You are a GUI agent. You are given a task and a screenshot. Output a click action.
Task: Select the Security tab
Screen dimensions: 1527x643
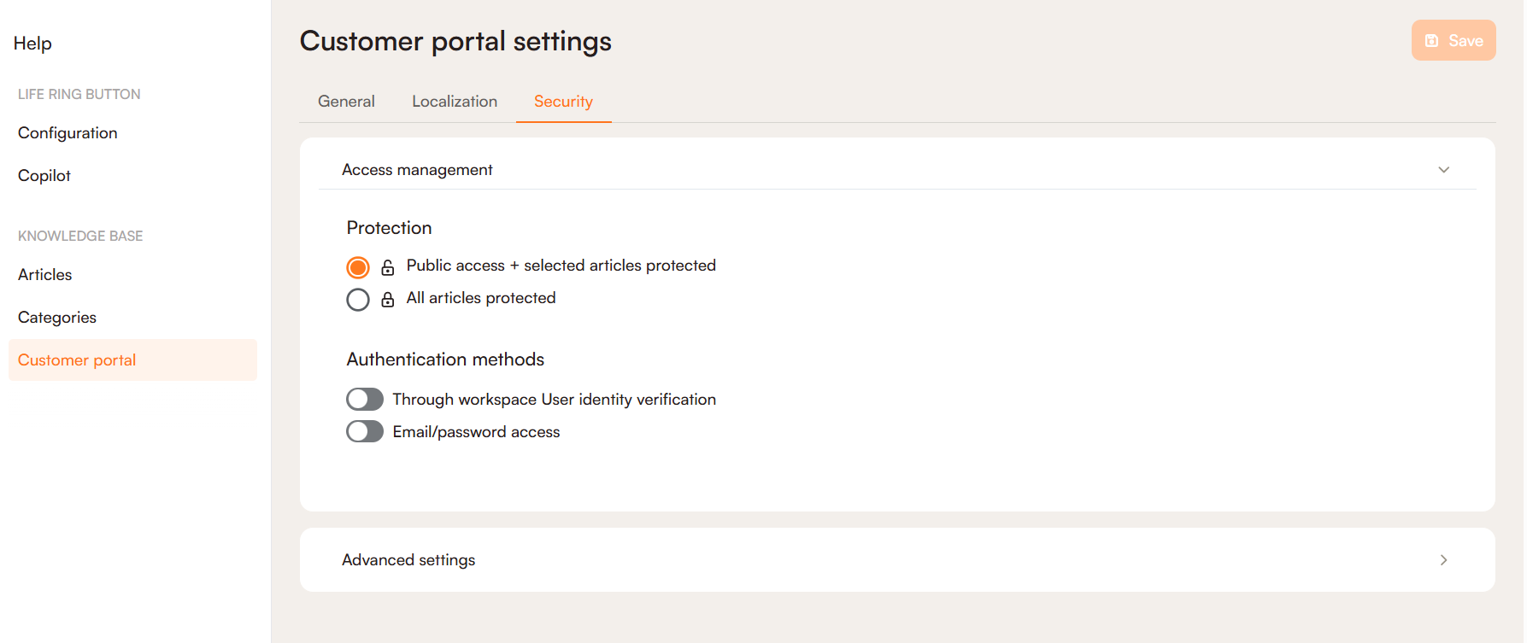coord(563,102)
